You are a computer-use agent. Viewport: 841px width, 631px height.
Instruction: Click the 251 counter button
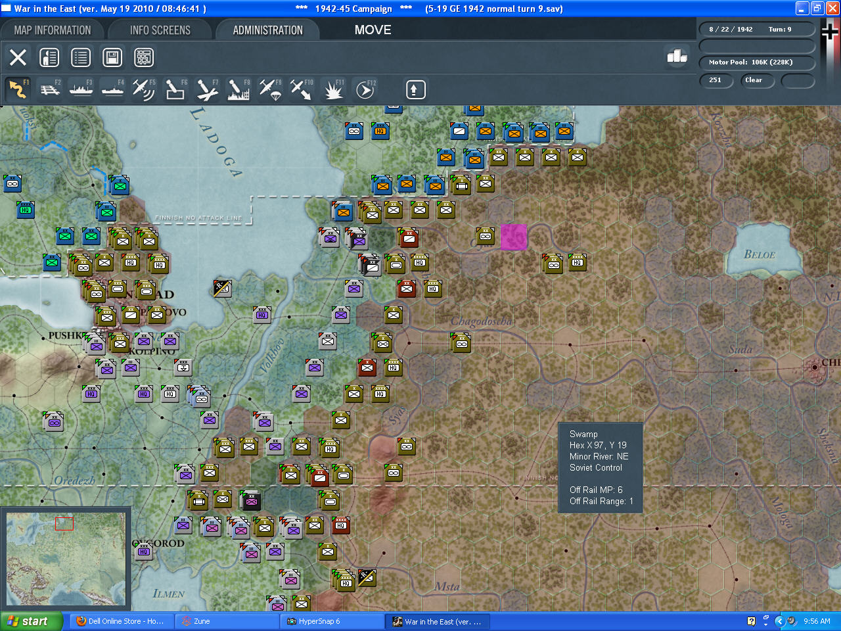tap(716, 80)
